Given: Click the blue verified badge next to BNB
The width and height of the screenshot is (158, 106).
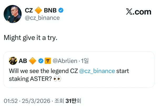Looking at the screenshot, I should [x=61, y=11].
